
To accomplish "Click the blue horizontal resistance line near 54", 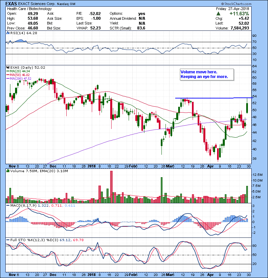I will [214, 98].
